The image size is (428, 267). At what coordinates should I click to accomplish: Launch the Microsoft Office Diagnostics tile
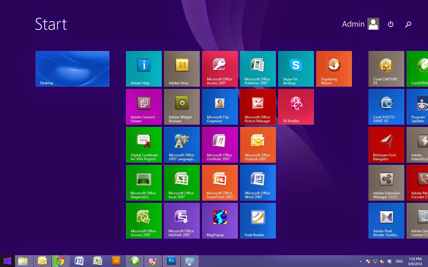[144, 183]
